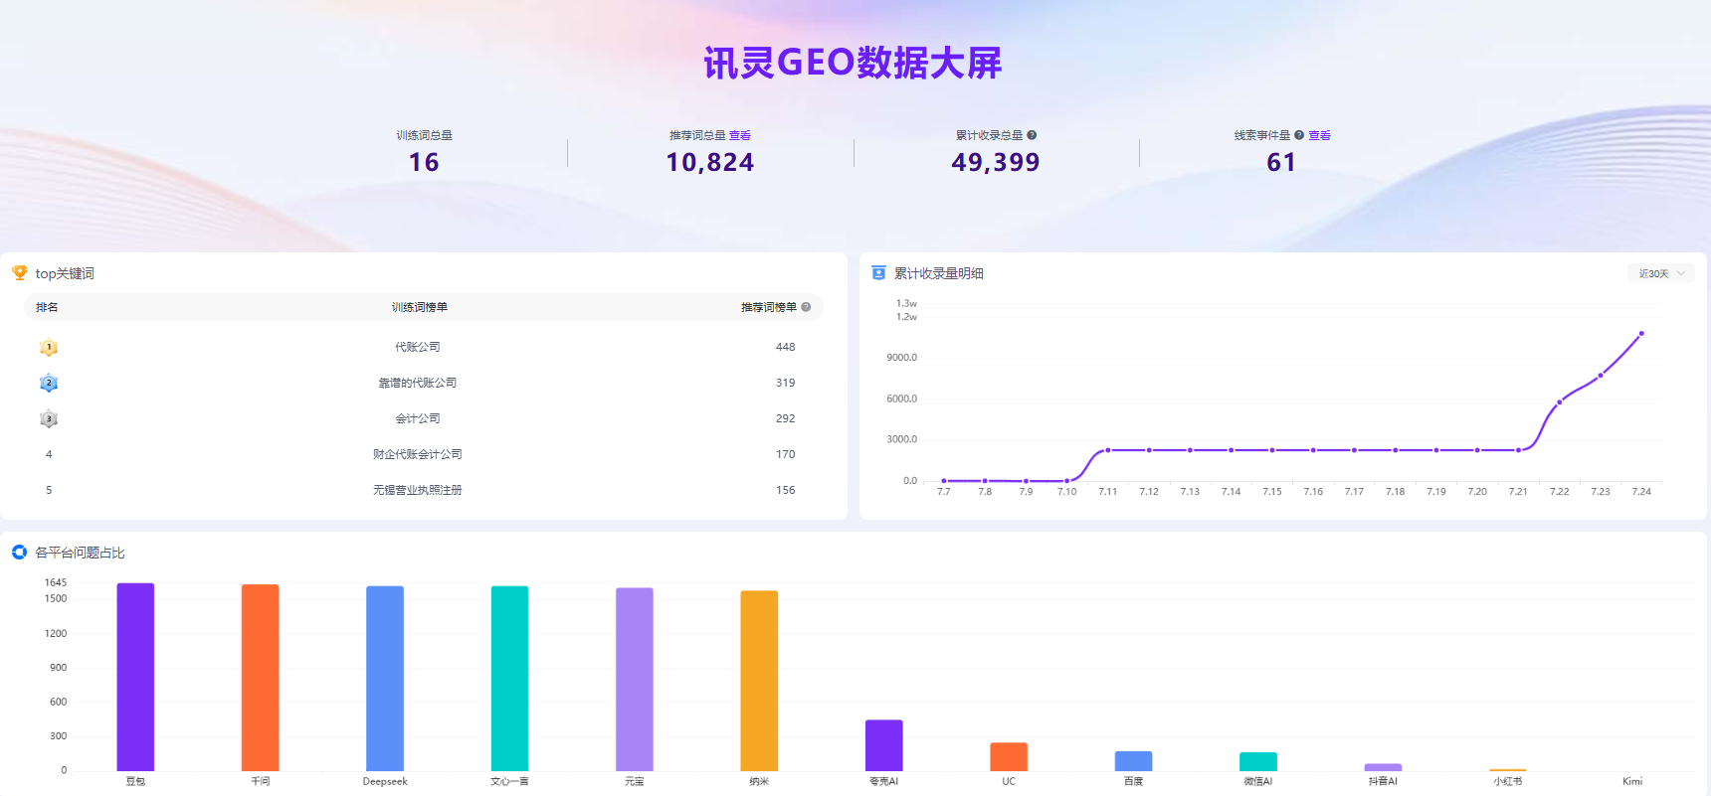Open 查看 link next to 线索事件量
Screen dimensions: 1711x796
coord(1319,135)
